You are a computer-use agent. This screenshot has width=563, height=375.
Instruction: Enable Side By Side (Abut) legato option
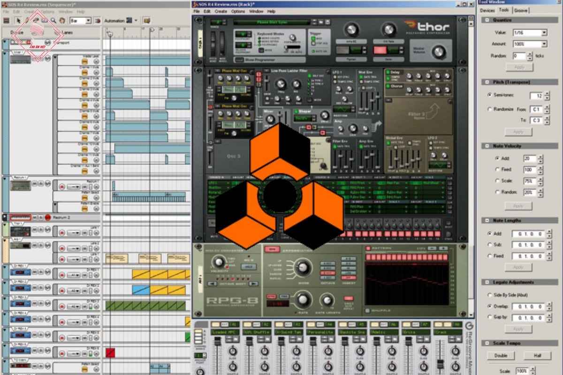(x=489, y=295)
